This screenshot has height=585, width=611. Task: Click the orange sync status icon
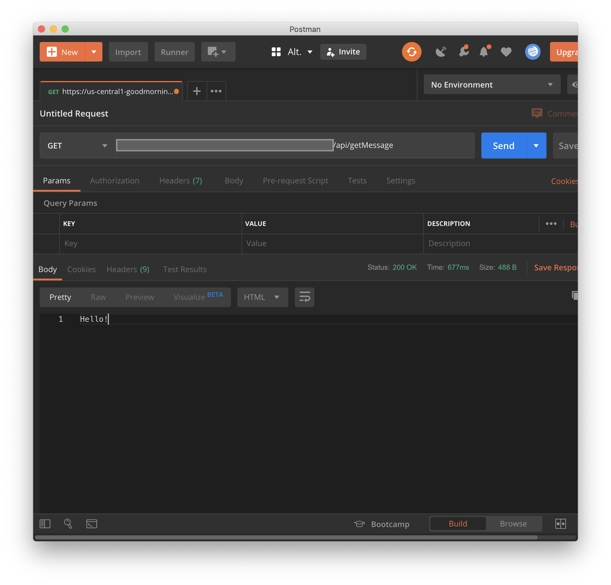point(411,52)
